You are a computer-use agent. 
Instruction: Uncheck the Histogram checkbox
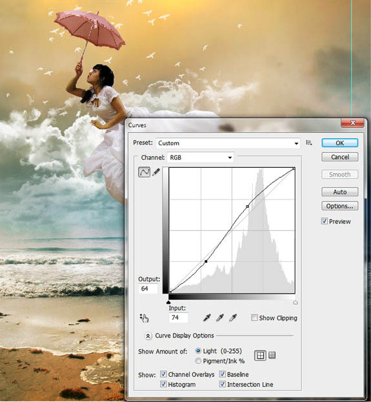[163, 384]
